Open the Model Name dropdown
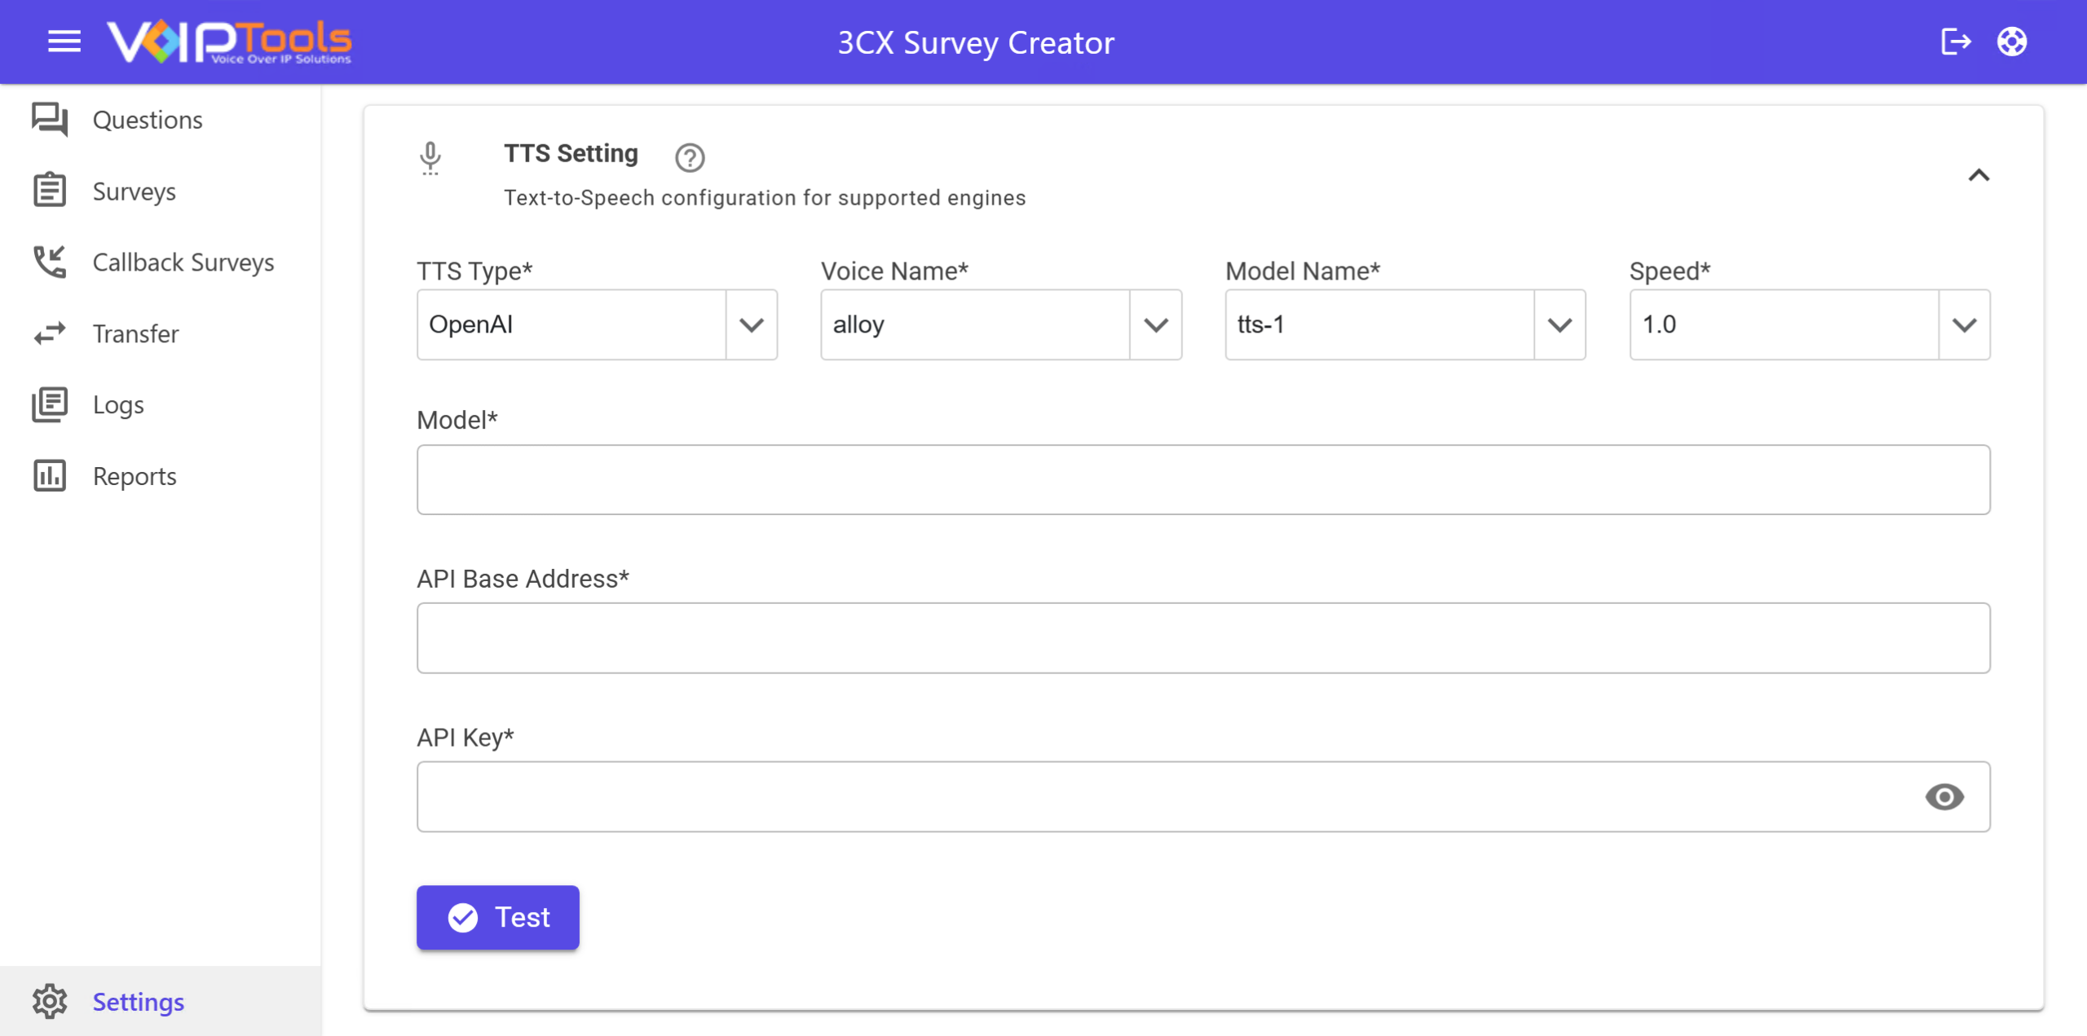The image size is (2087, 1036). tap(1405, 324)
